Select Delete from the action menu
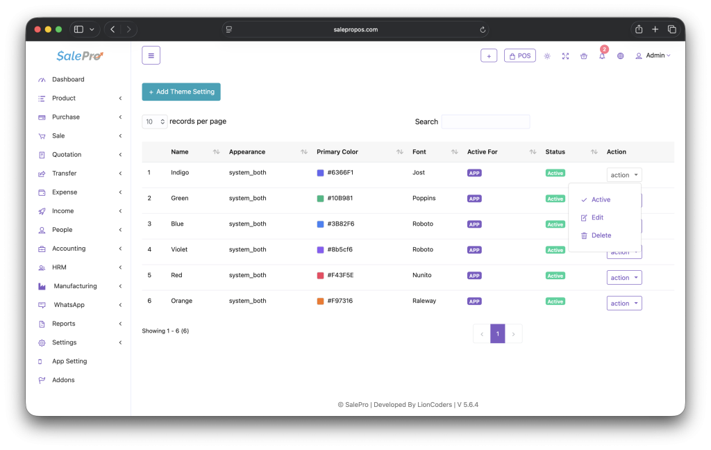 point(601,235)
